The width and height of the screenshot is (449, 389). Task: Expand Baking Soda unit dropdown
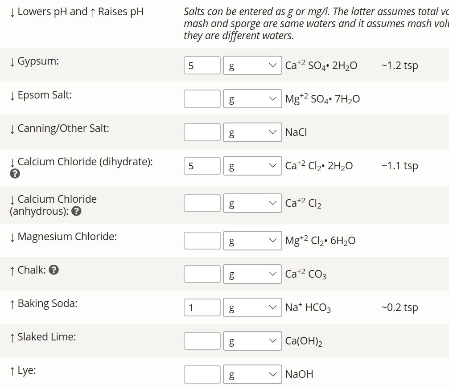[x=252, y=307]
